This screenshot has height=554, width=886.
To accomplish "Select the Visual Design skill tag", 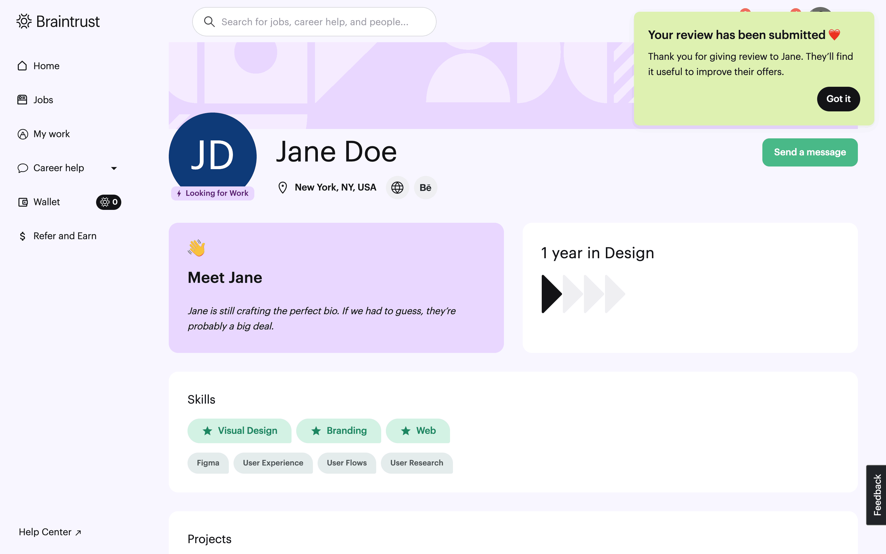I will [239, 431].
